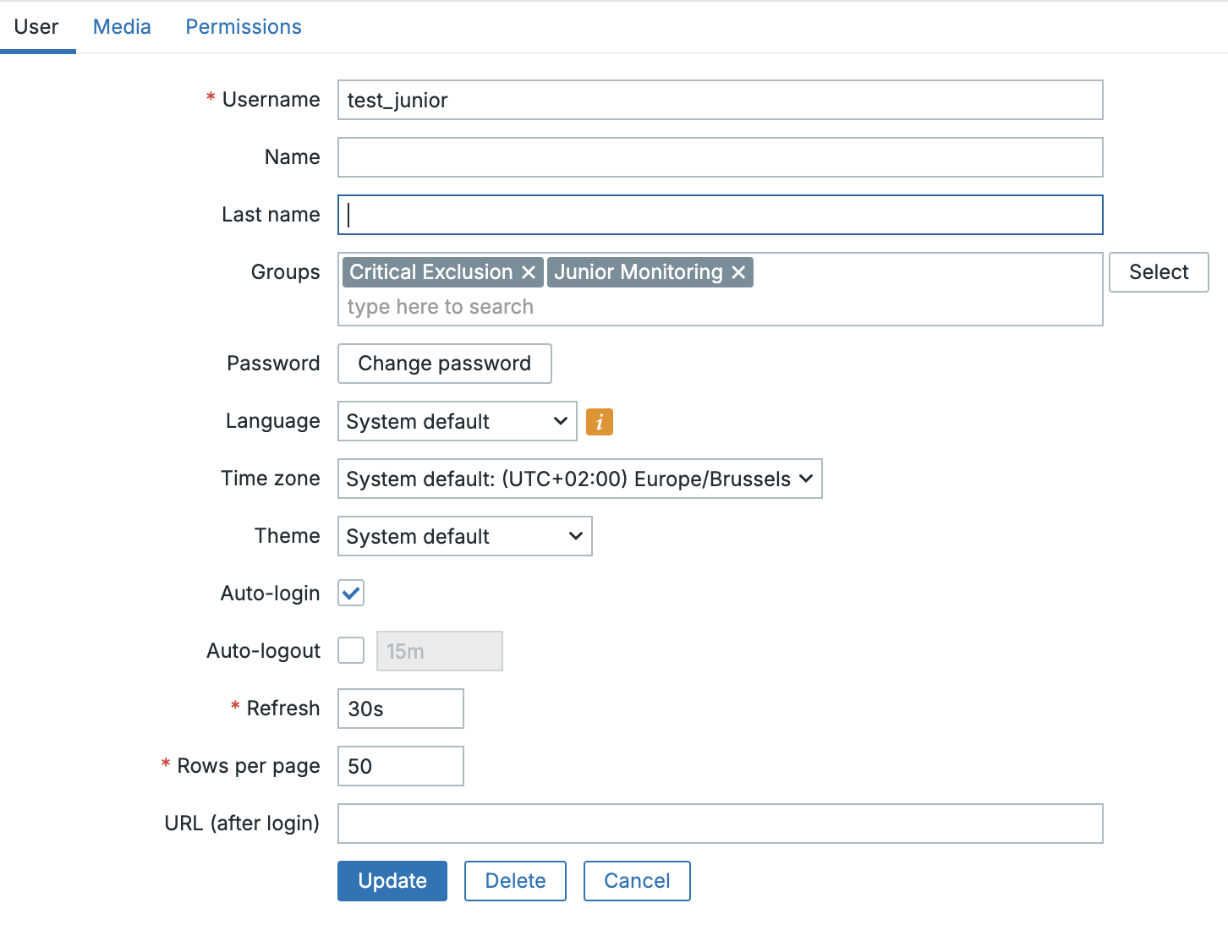Viewport: 1228px width, 925px height.
Task: Enable the Auto-logout checkbox
Action: 350,650
